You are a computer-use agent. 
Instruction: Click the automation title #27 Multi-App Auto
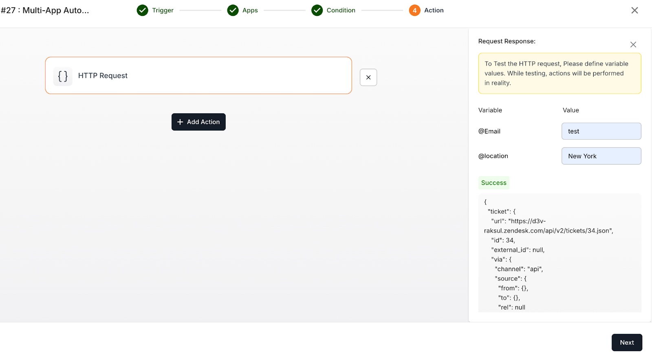[45, 10]
